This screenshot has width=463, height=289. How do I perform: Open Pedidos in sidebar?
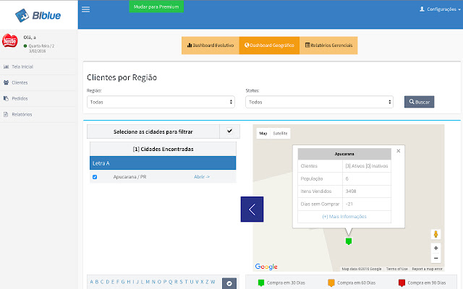(x=38, y=98)
